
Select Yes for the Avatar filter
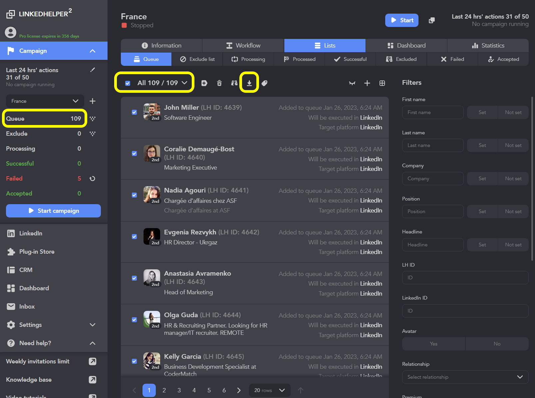coord(433,344)
